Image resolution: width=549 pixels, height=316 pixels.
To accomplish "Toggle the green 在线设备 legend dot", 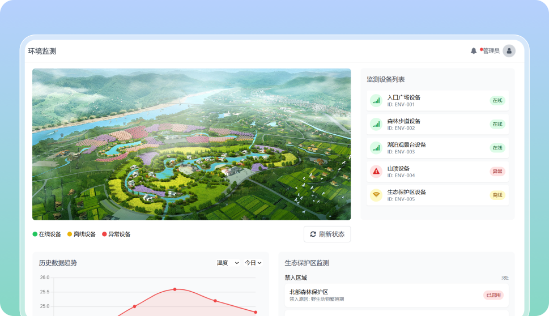I will click(x=35, y=234).
